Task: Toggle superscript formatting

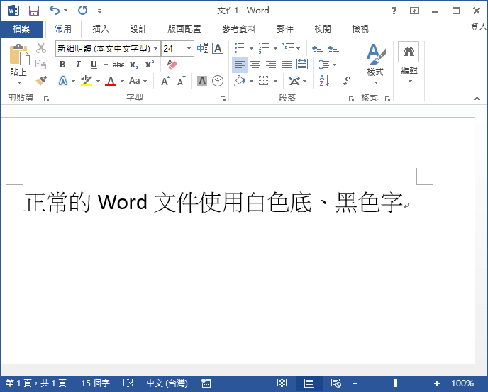Action: click(150, 65)
